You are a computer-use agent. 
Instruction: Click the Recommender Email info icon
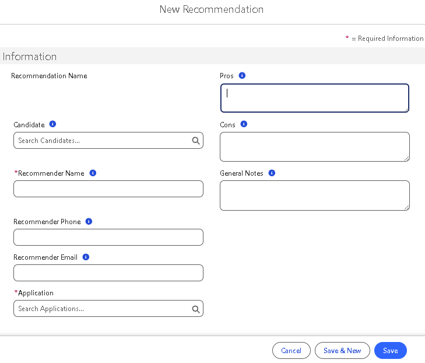pos(86,257)
